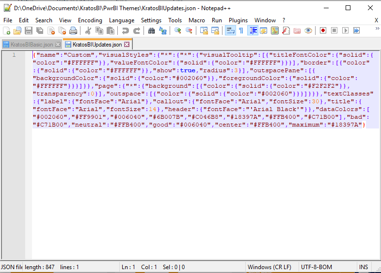The height and width of the screenshot is (273, 381).
Task: Click the length : 847 status entry
Action: pos(40,267)
